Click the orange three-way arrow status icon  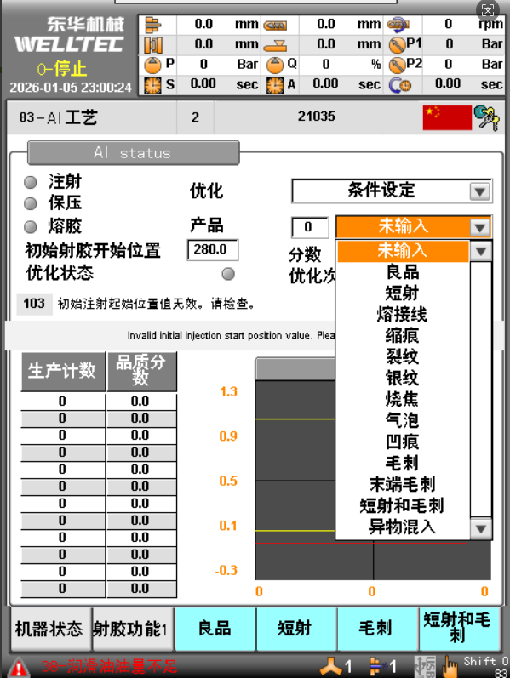coord(330,666)
